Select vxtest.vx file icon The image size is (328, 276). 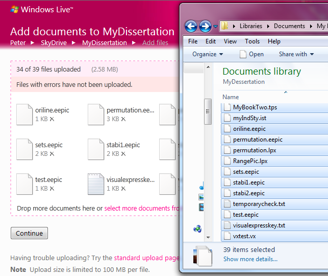(x=227, y=236)
